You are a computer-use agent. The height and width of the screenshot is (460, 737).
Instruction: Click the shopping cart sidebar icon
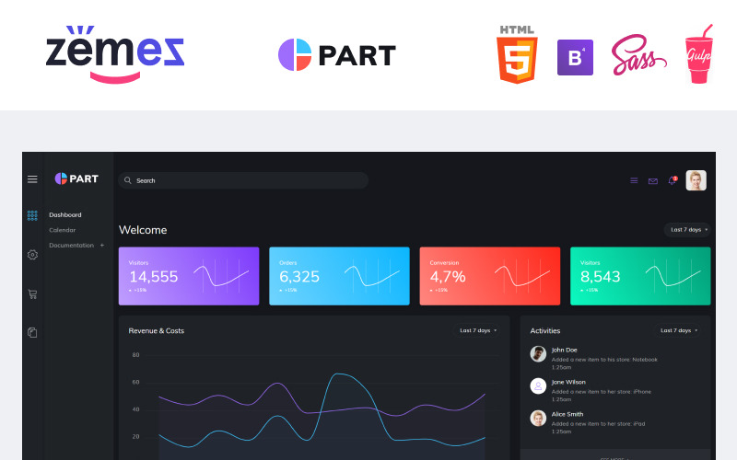click(x=32, y=294)
